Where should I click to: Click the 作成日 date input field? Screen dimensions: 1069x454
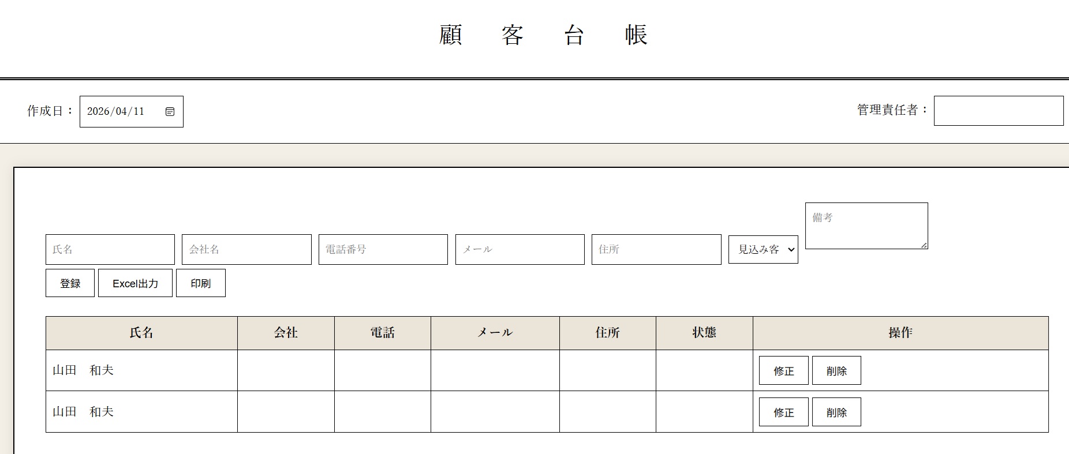[121, 111]
